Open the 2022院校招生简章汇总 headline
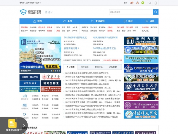Screen dimensions: 178x134 pos(104,49)
